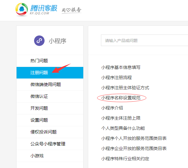
Task: Open the 小程序主体注册上限 article link
Action: point(121,118)
